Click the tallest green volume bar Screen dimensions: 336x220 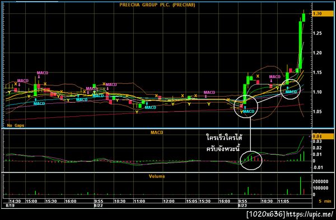(300, 185)
